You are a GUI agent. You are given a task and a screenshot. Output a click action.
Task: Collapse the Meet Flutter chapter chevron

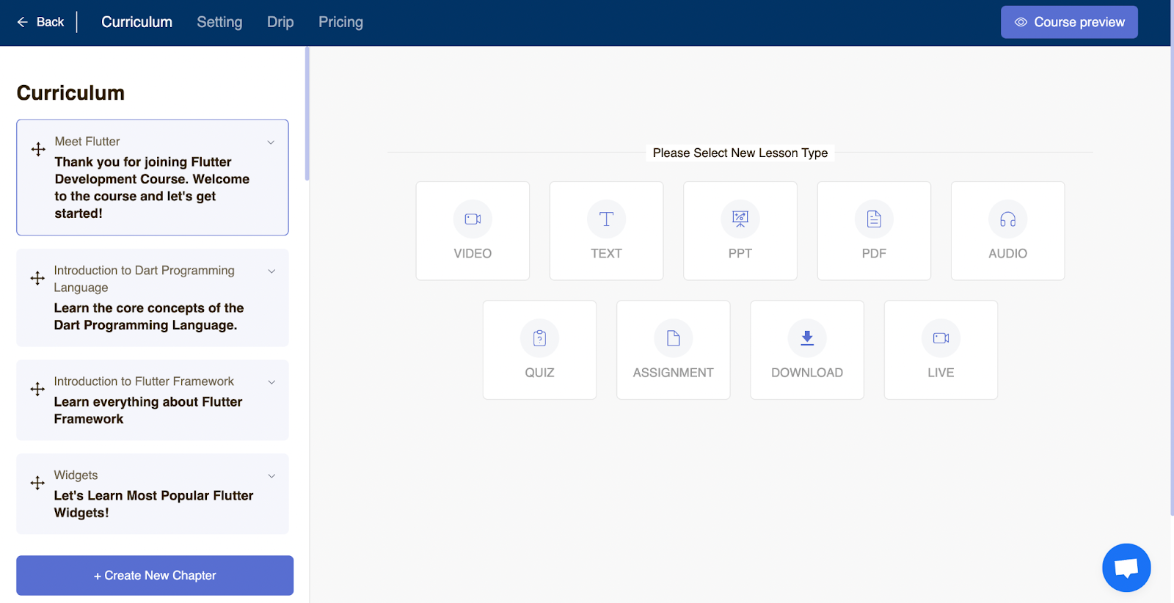tap(271, 142)
